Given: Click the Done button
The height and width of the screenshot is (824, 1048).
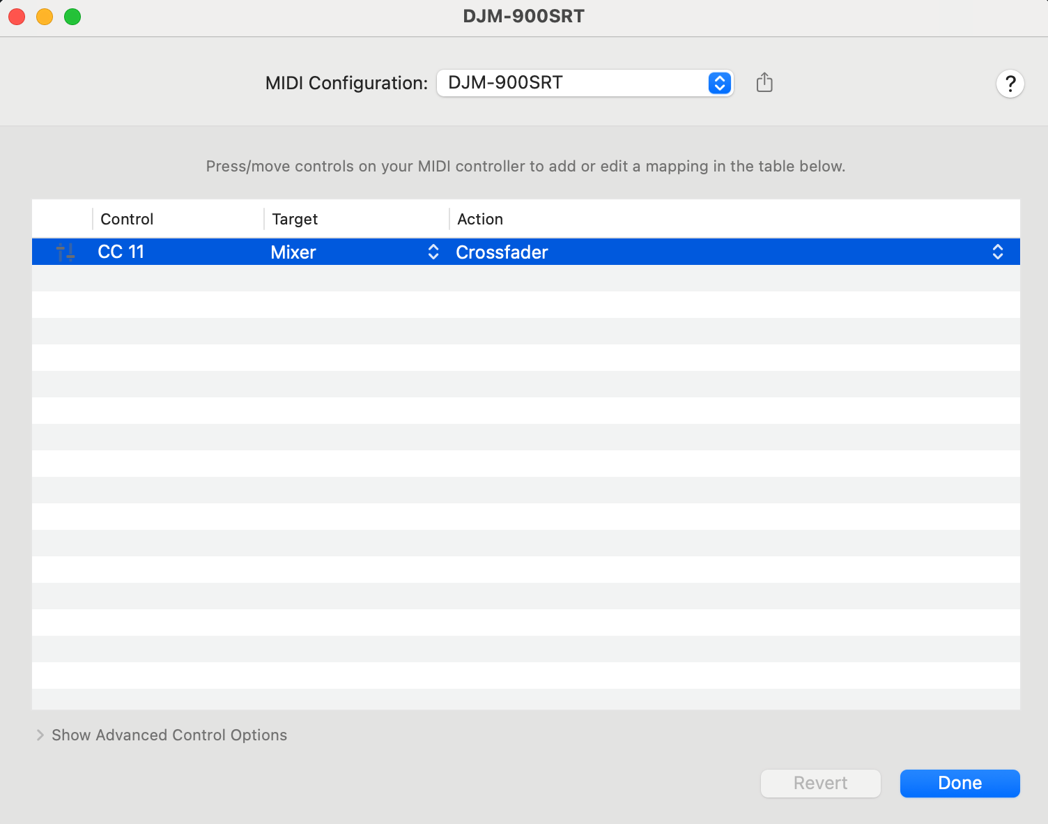Looking at the screenshot, I should click(960, 783).
